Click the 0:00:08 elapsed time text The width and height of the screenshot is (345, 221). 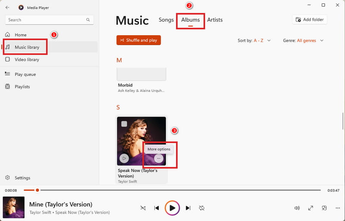(x=11, y=190)
